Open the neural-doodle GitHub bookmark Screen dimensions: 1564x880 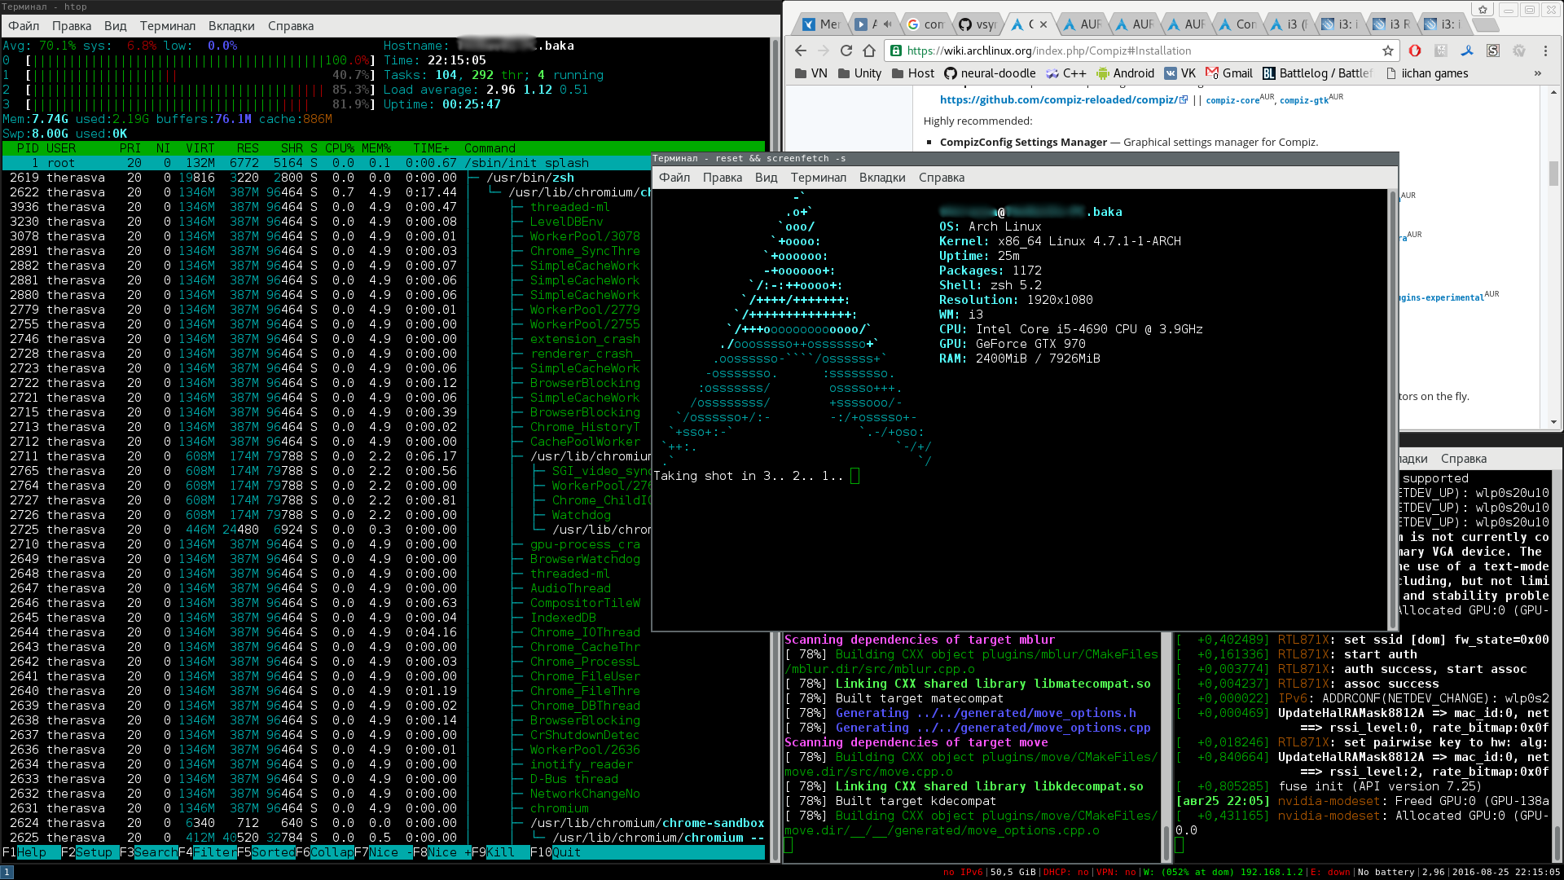(990, 73)
